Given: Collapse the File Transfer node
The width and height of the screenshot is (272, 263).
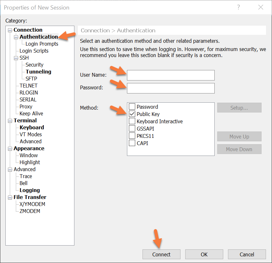Looking at the screenshot, I should pyautogui.click(x=10, y=197).
